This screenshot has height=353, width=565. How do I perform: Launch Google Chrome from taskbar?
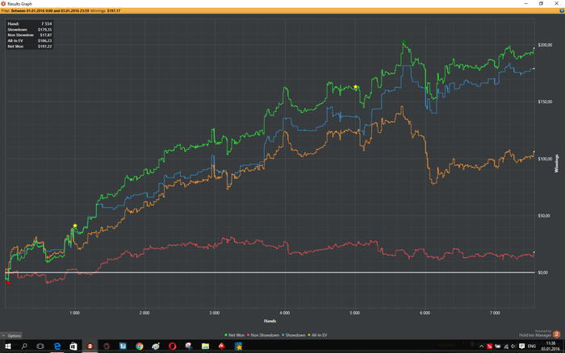coord(140,346)
